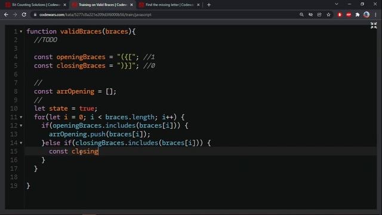Image resolution: width=382 pixels, height=215 pixels.
Task: Click 'openingBraces' on line 4
Action: tap(81, 57)
